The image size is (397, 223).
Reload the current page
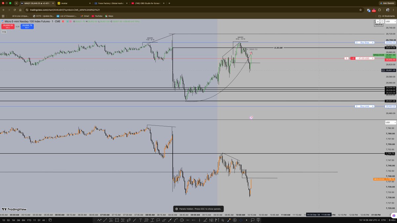click(15, 10)
